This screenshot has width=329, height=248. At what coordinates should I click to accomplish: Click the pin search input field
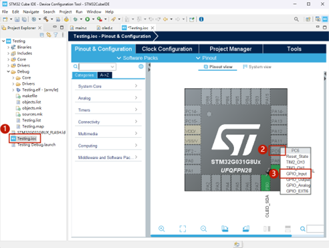[x=315, y=229]
